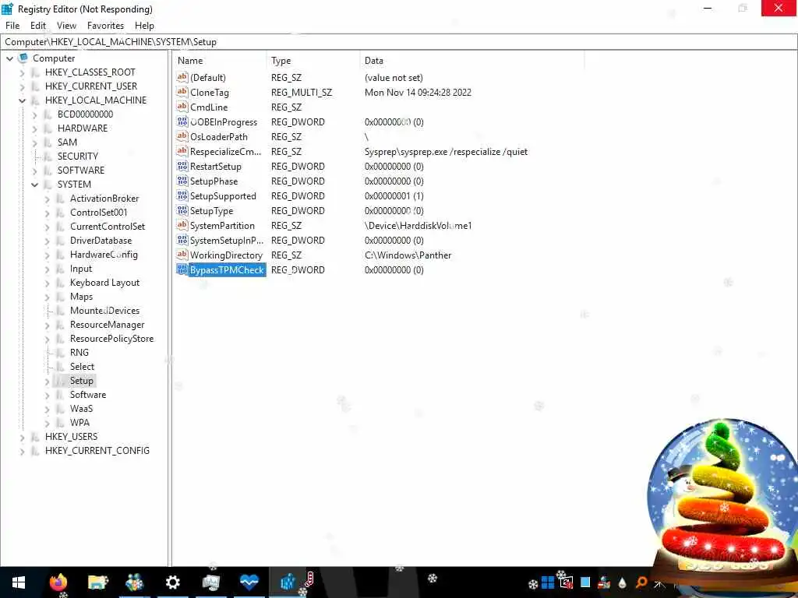Click the Registry Editor taskbar icon
798x598 pixels.
pyautogui.click(x=288, y=582)
